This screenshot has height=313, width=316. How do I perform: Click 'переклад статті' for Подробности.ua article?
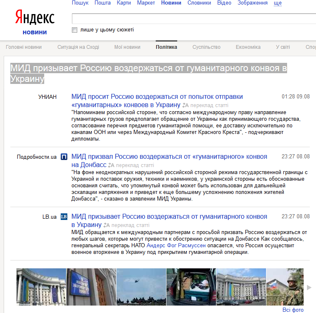(135, 165)
